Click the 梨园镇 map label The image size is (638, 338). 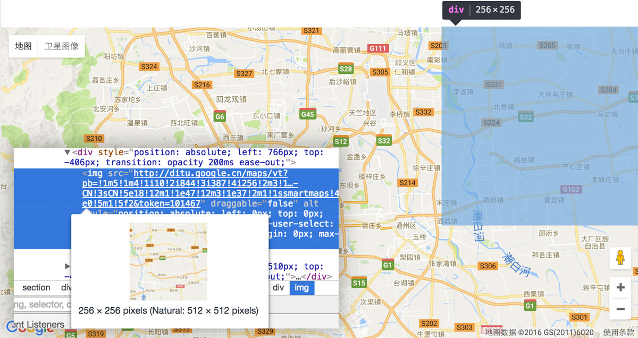(410, 257)
